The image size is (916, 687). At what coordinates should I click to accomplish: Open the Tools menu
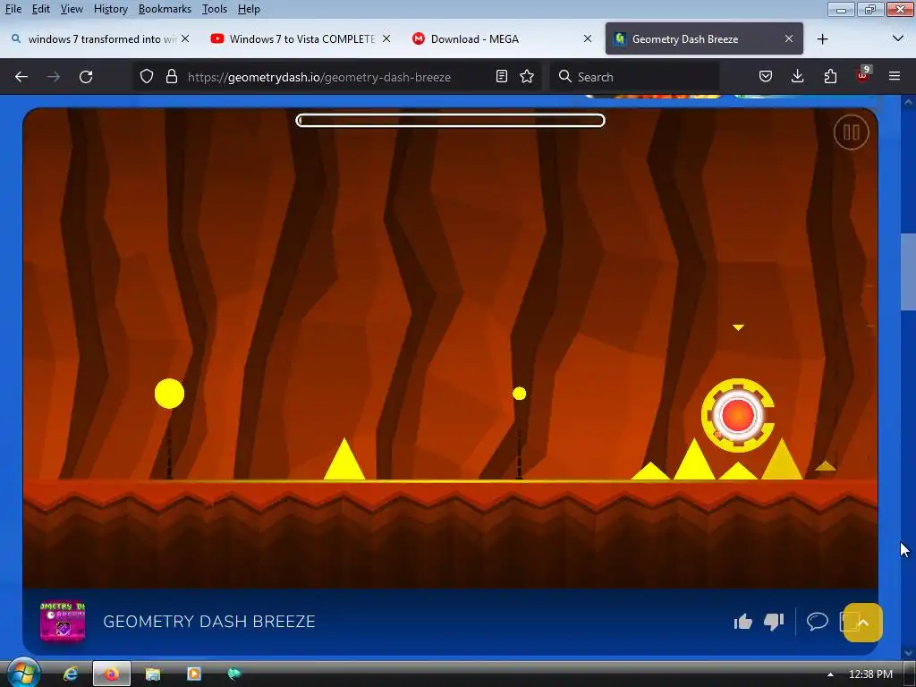pos(215,9)
